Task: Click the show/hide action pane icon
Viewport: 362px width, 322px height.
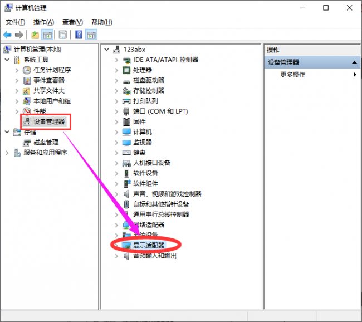Action: (x=91, y=35)
